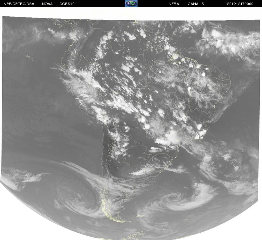
Task: Click the INFRA label in header
Action: click(x=173, y=4)
